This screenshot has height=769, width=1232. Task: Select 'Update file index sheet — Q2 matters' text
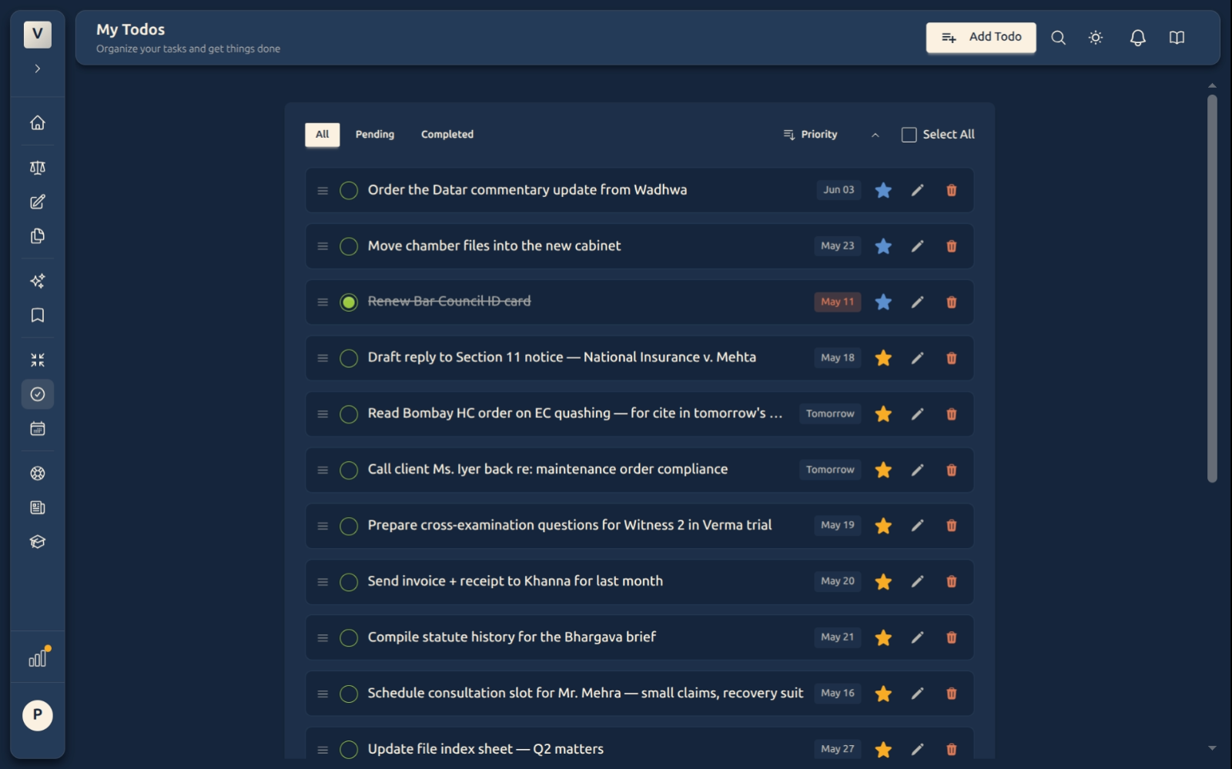[485, 749]
